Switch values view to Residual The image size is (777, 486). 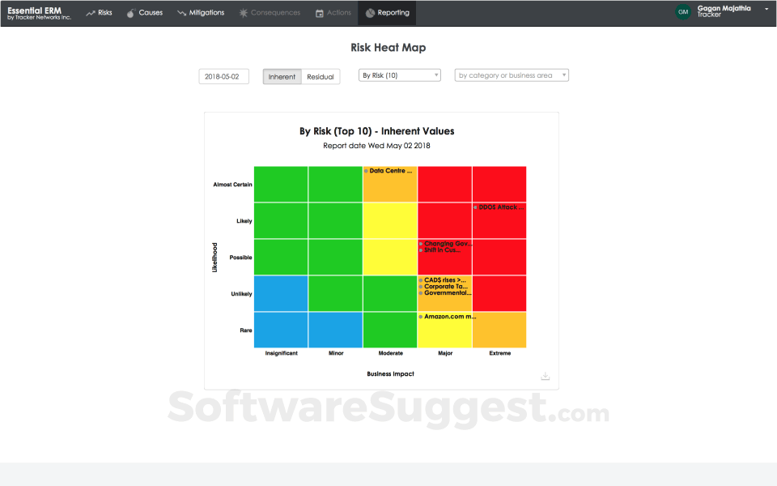[321, 76]
